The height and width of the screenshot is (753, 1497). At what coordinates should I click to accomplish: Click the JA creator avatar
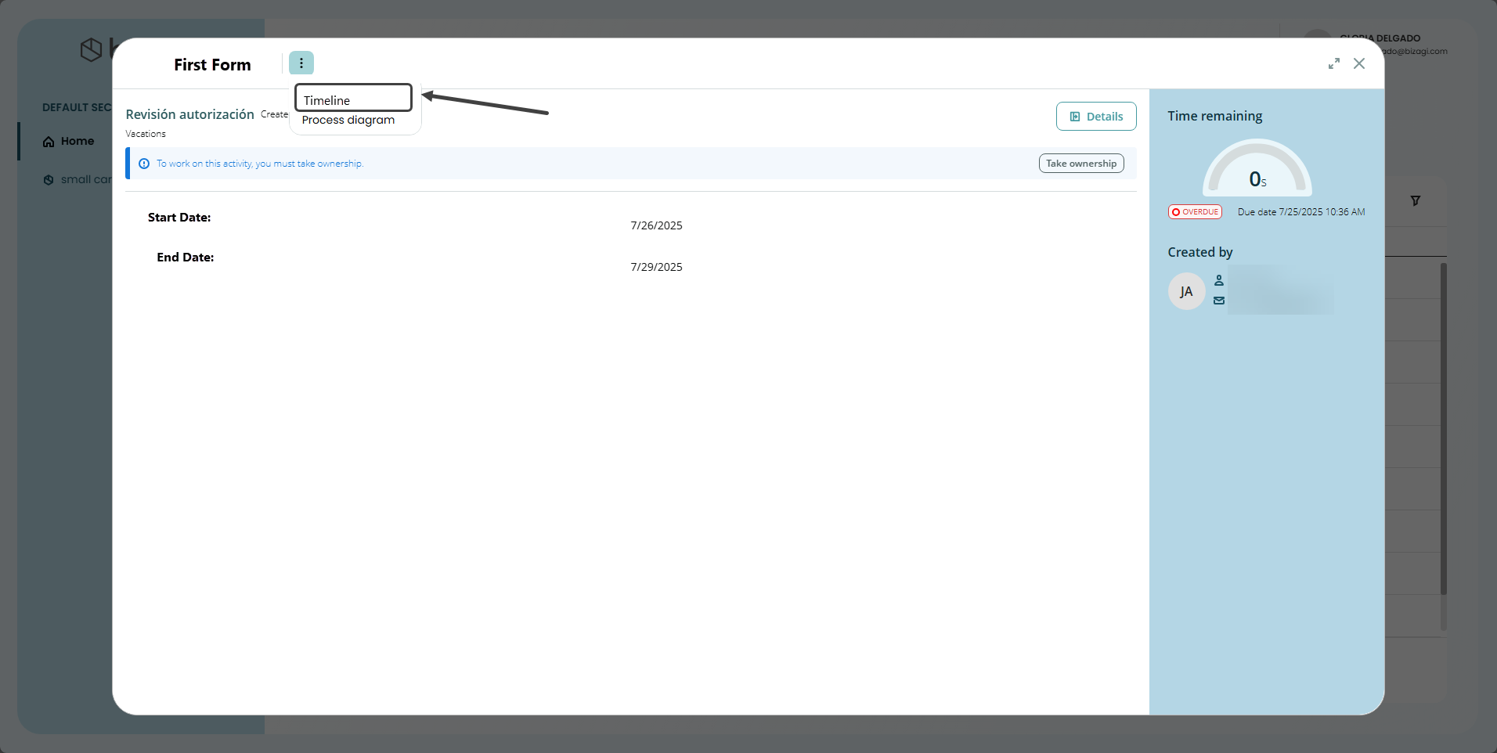pos(1186,291)
